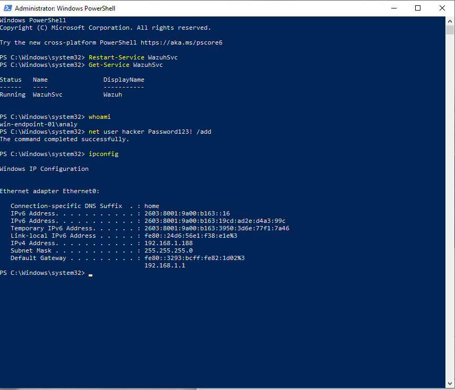Close the Administrator PowerShell window
455x390 pixels.
[442, 8]
